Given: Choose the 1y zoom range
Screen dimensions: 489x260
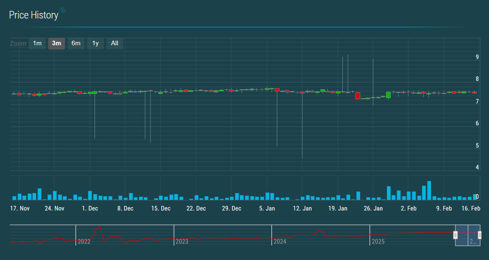Looking at the screenshot, I should click(95, 44).
